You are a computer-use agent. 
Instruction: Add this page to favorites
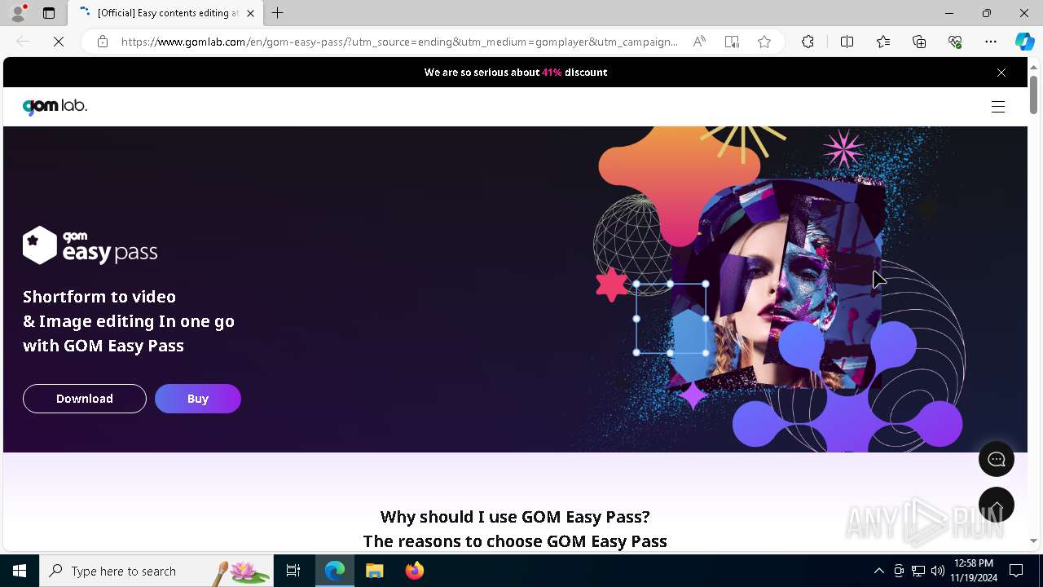(x=764, y=42)
